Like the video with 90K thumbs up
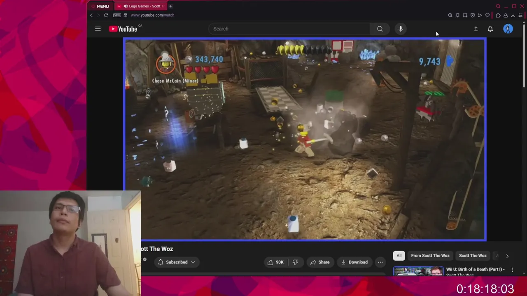The width and height of the screenshot is (527, 296). [275, 262]
